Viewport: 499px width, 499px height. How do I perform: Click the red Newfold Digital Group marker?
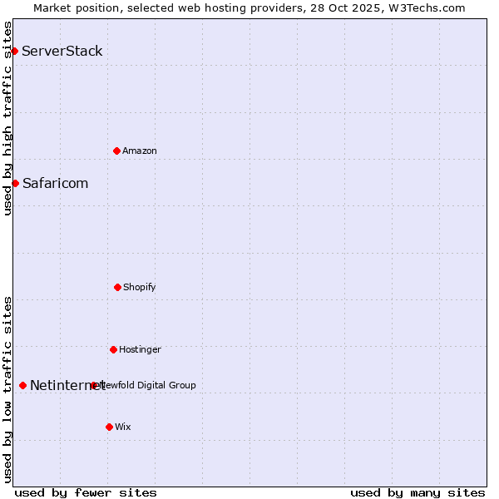93,385
